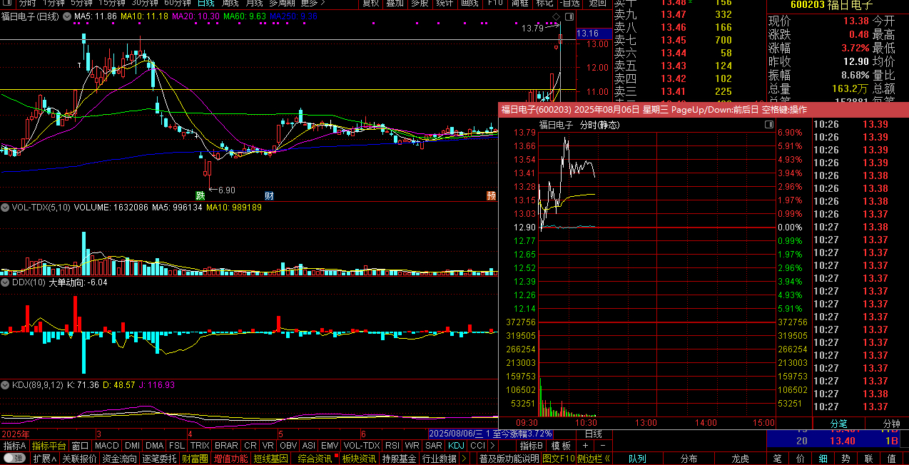This screenshot has width=909, height=465.
Task: Select the MACD indicator
Action: coord(106,446)
